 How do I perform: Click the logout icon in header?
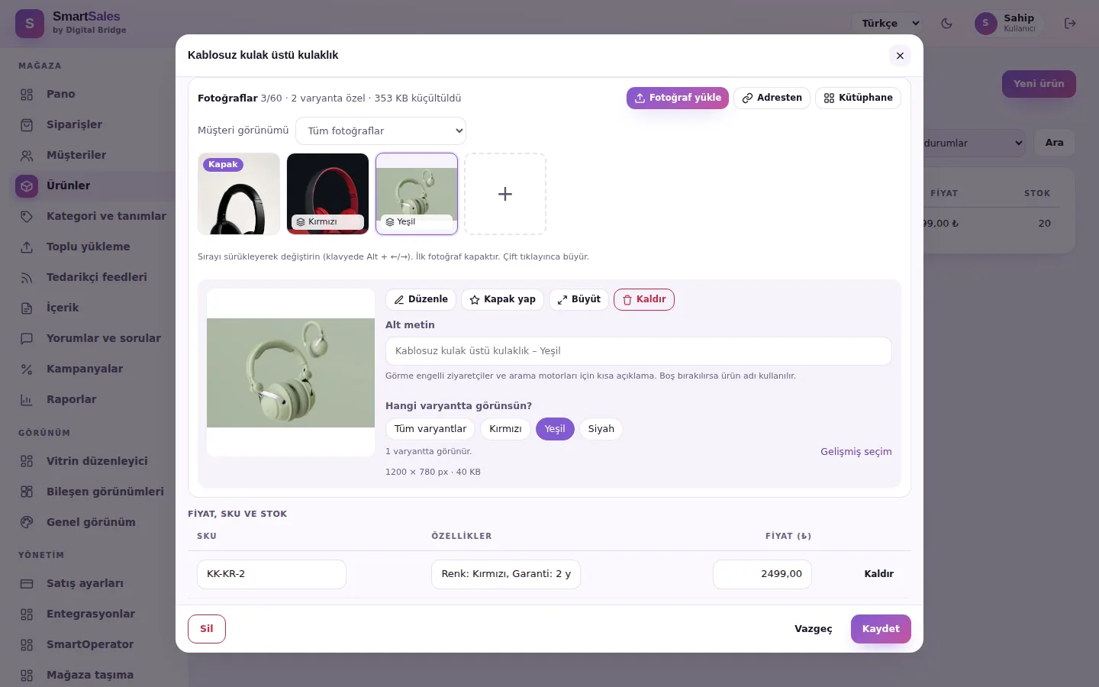[1070, 23]
